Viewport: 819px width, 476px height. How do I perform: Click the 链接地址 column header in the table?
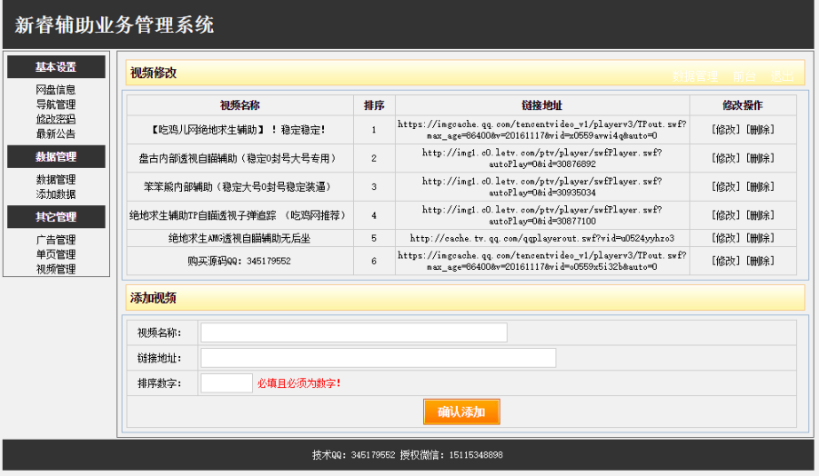pos(542,105)
